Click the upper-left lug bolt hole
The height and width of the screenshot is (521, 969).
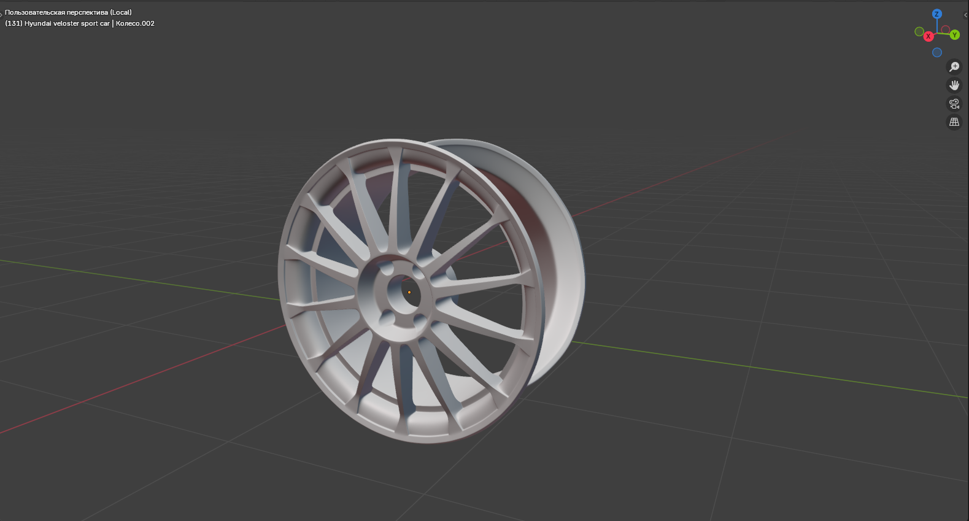387,269
